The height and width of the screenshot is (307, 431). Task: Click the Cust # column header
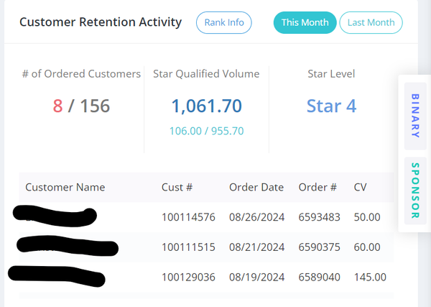[177, 187]
